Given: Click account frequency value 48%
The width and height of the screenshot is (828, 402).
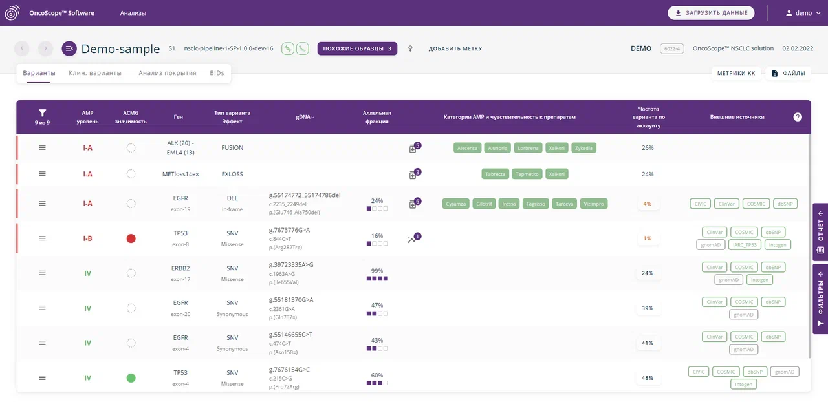Looking at the screenshot, I should (x=648, y=378).
